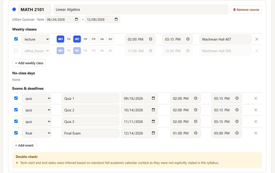Open event type dropdown for Quiz 3
This screenshot has width=275, height=173.
pos(37,121)
